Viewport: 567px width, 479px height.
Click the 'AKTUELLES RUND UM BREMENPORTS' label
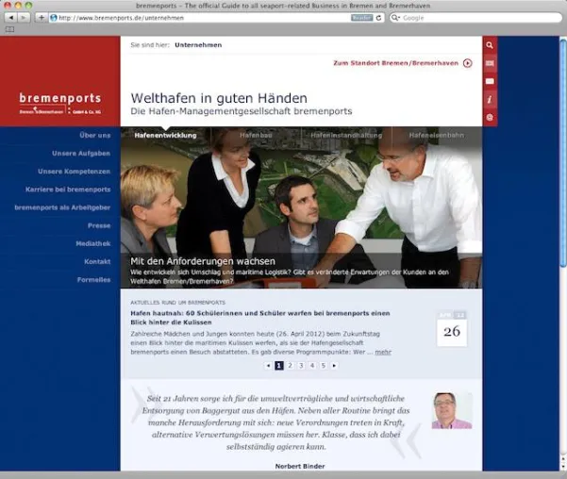(177, 303)
